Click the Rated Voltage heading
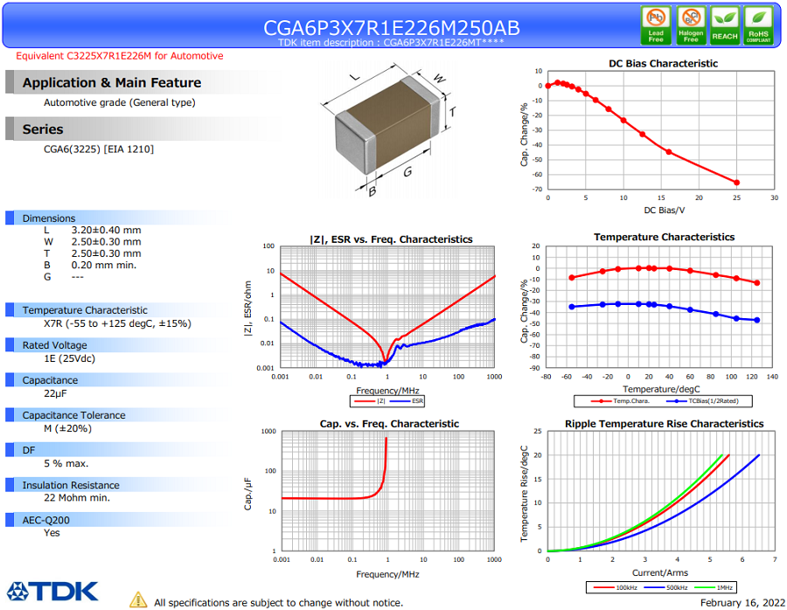This screenshot has height=610, width=787. click(55, 345)
